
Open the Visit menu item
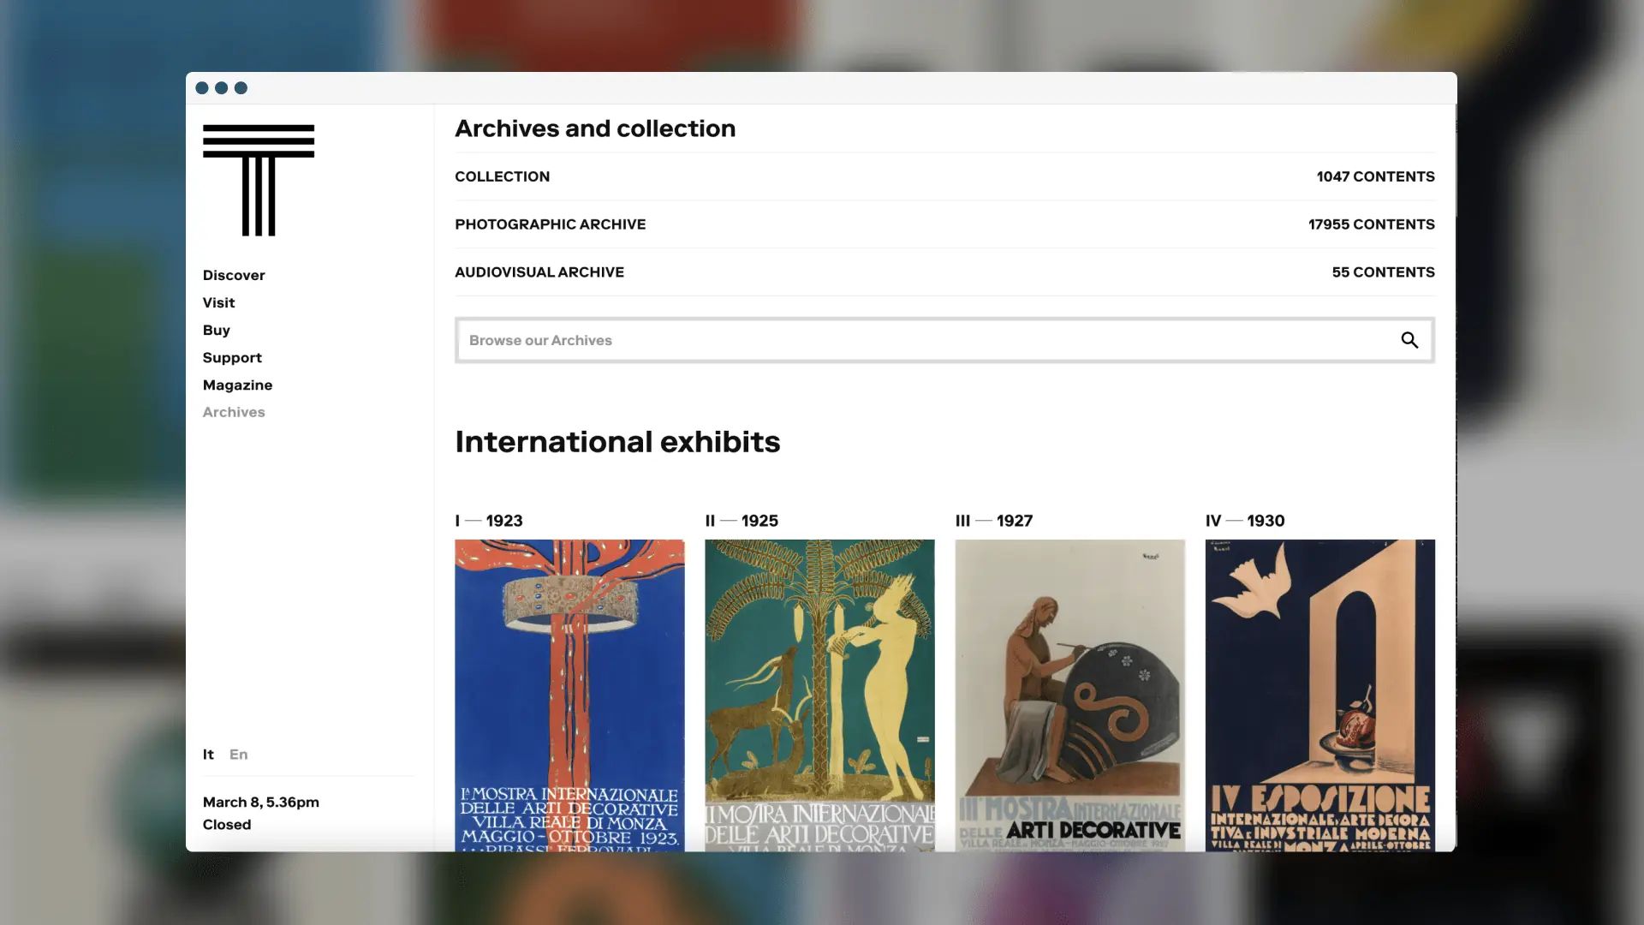click(x=218, y=302)
